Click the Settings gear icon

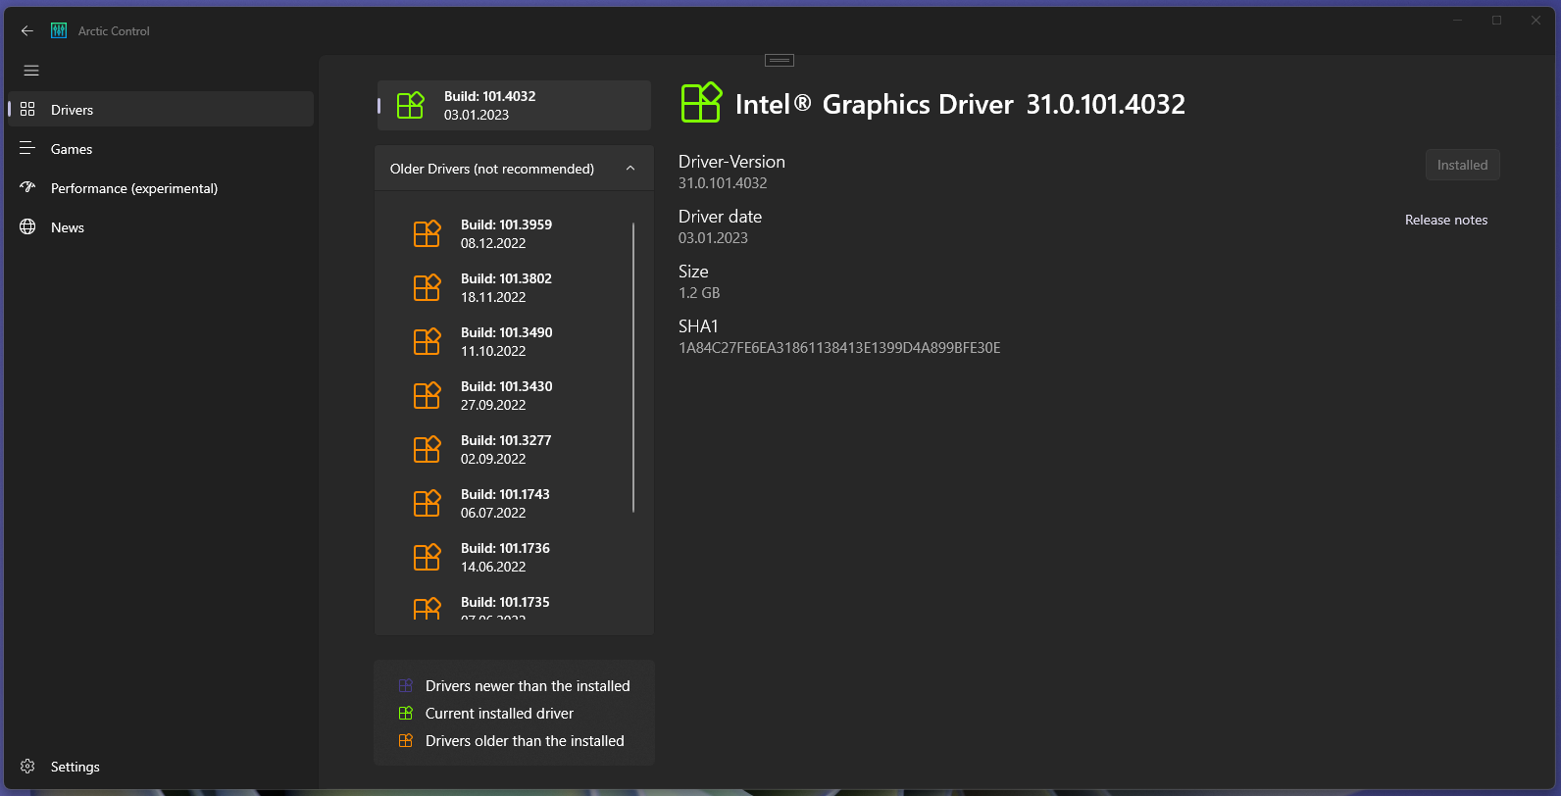pyautogui.click(x=27, y=766)
